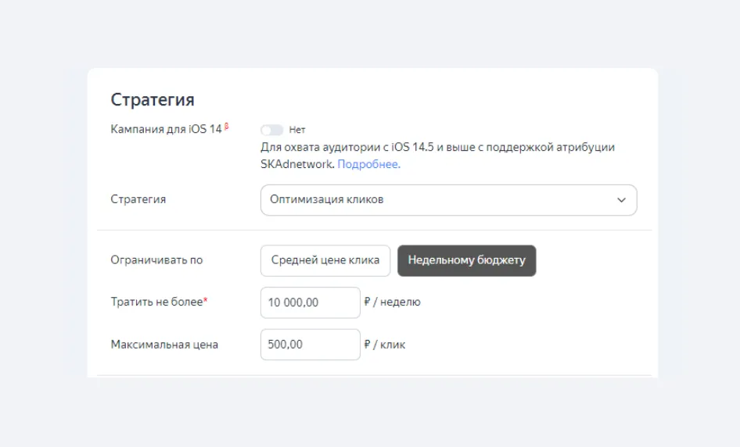Focus the 10 000,00 weekly budget field
Viewport: 740px width, 447px height.
[310, 302]
